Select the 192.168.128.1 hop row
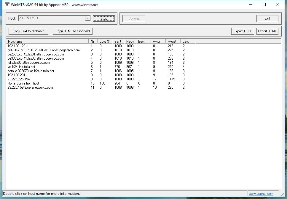 (x=18, y=46)
